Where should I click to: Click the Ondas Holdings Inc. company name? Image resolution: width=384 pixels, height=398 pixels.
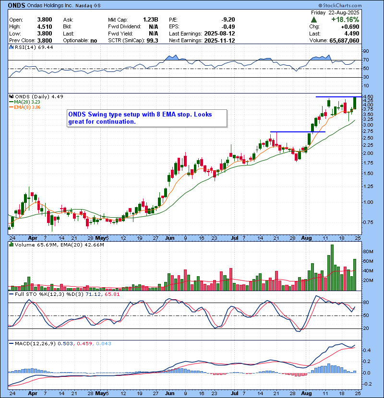[50, 5]
